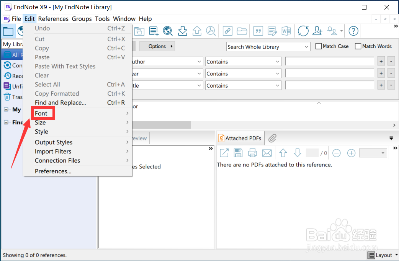Open Help via question mark icon
The height and width of the screenshot is (261, 399).
pos(353,31)
